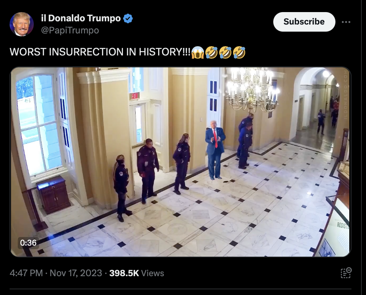Click the screaming face emoji
Screen dimensions: 366x295
[x=198, y=52]
